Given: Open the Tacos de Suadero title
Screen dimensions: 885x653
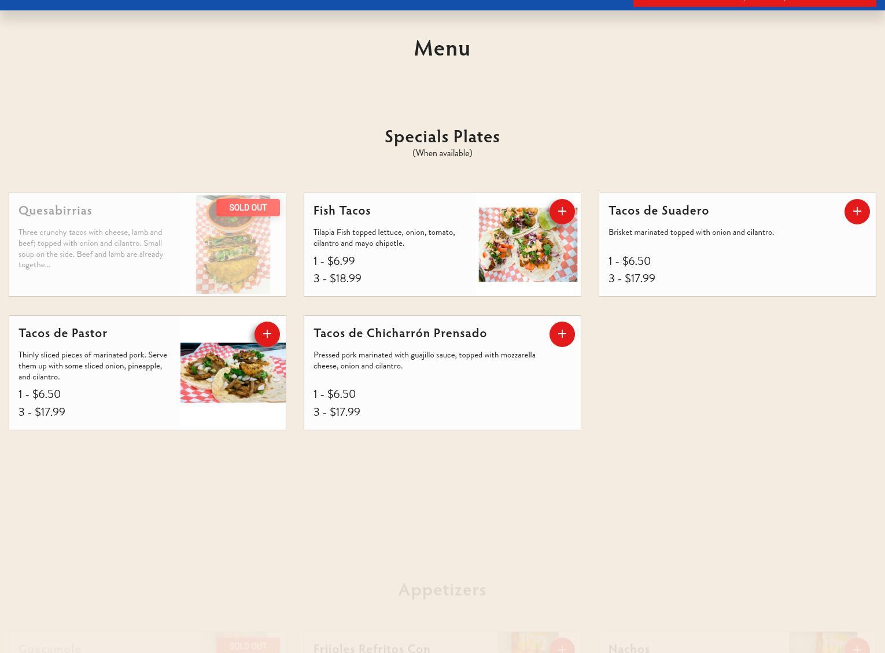Looking at the screenshot, I should 658,211.
